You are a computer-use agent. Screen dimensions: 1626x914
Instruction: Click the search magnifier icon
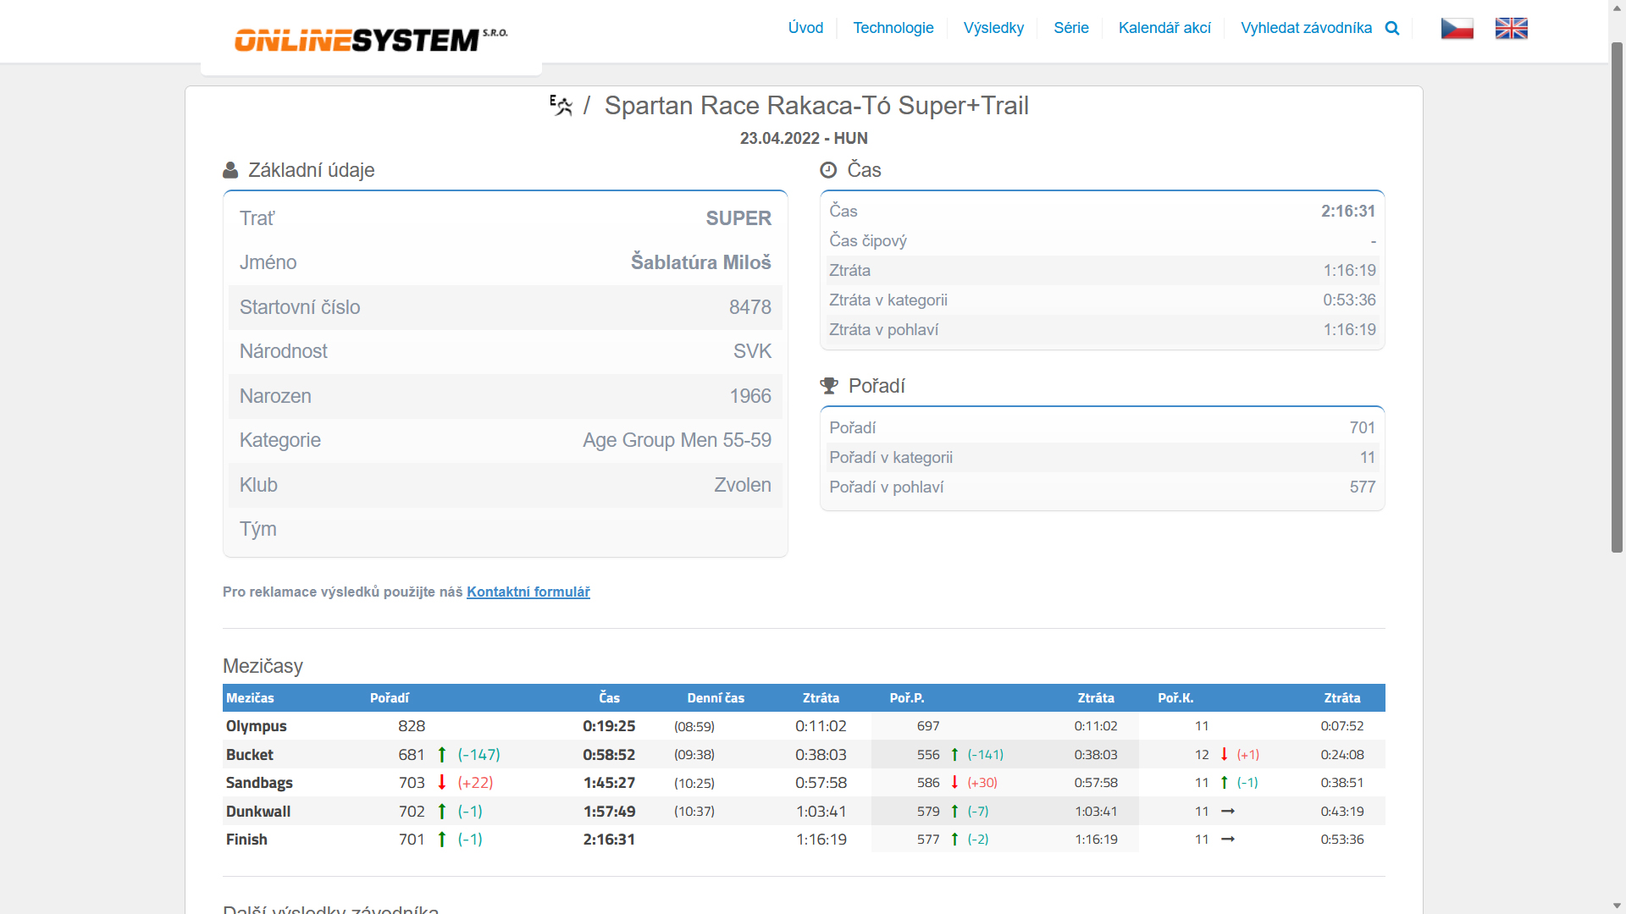point(1392,28)
